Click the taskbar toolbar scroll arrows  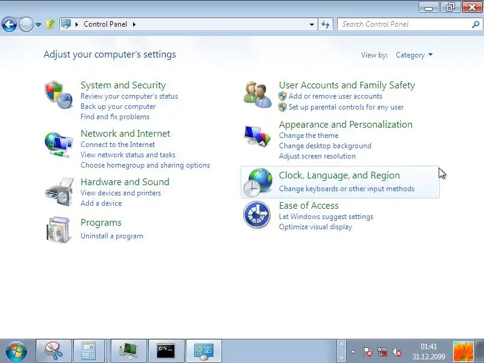341,351
